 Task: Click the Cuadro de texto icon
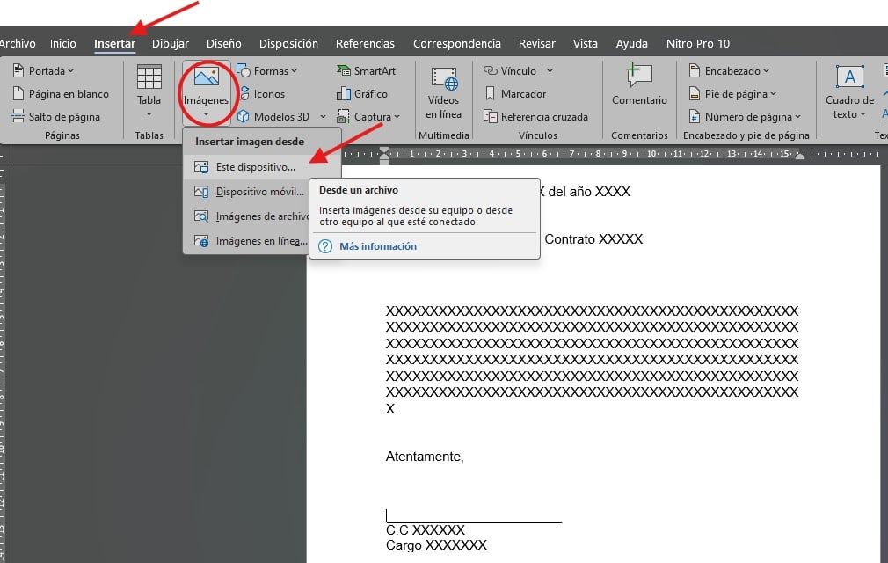coord(849,77)
